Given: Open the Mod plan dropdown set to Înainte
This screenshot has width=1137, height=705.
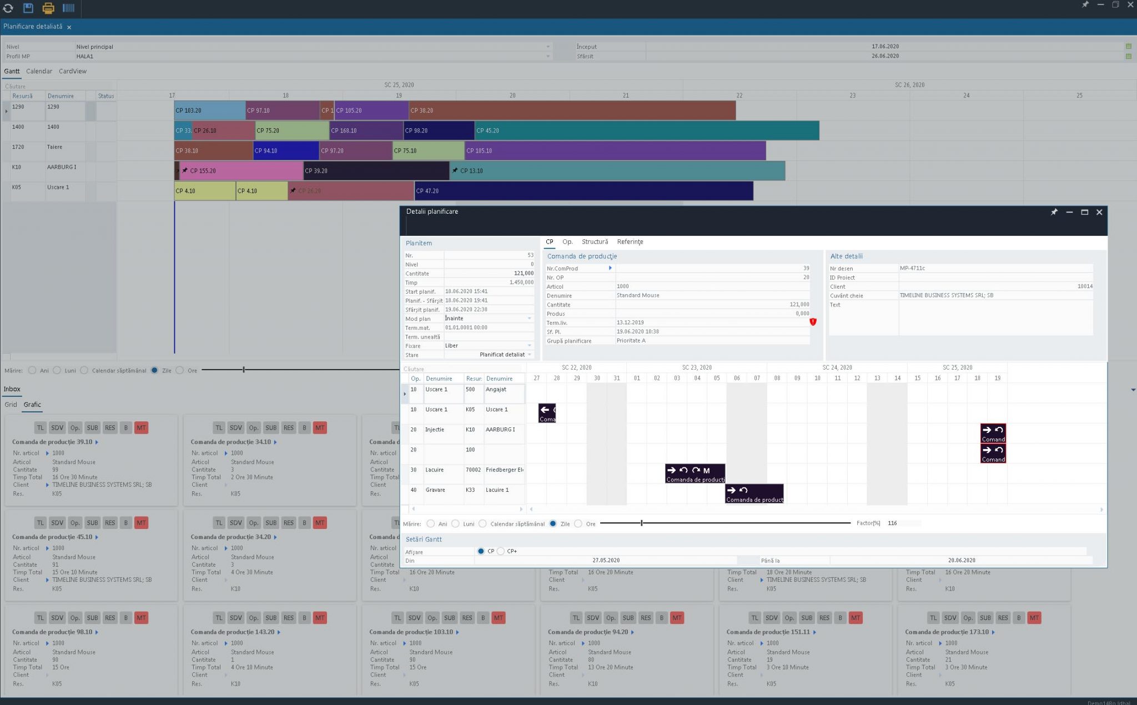Looking at the screenshot, I should pyautogui.click(x=529, y=318).
